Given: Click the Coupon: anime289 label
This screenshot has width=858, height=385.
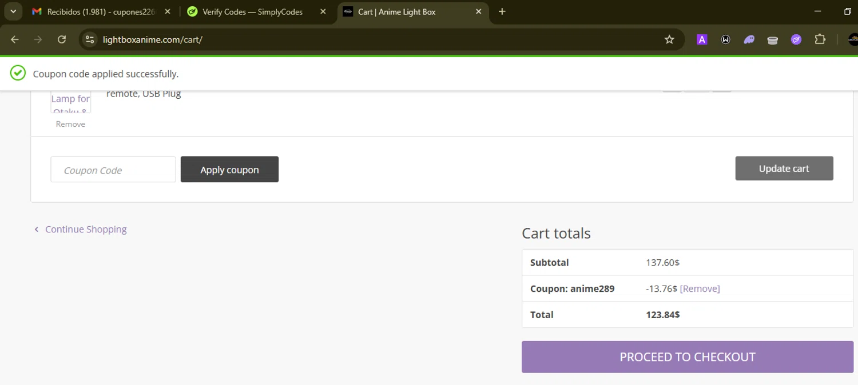Looking at the screenshot, I should (x=572, y=288).
